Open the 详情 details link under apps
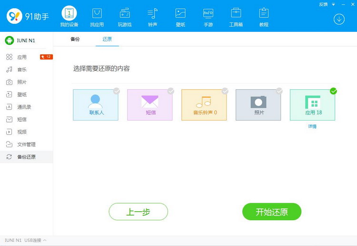 [312, 126]
